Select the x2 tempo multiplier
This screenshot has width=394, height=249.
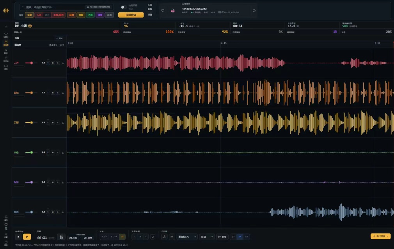[247, 237]
